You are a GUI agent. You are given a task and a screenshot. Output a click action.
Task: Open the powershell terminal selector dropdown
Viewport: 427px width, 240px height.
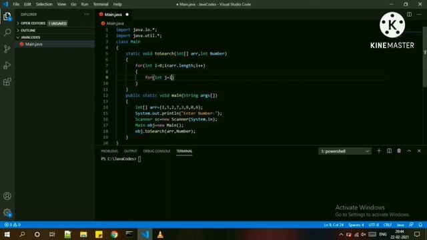[x=345, y=151]
